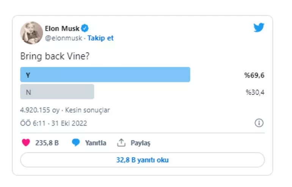Image resolution: width=292 pixels, height=187 pixels.
Task: Open '32,8 B yanıtı oku' button
Action: 143,160
